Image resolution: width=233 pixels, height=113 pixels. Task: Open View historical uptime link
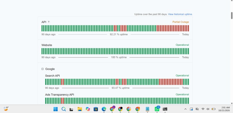coord(180,14)
